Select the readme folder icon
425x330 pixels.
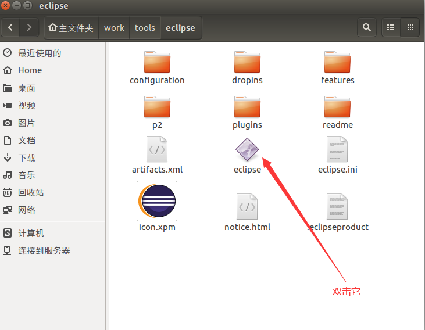point(337,107)
